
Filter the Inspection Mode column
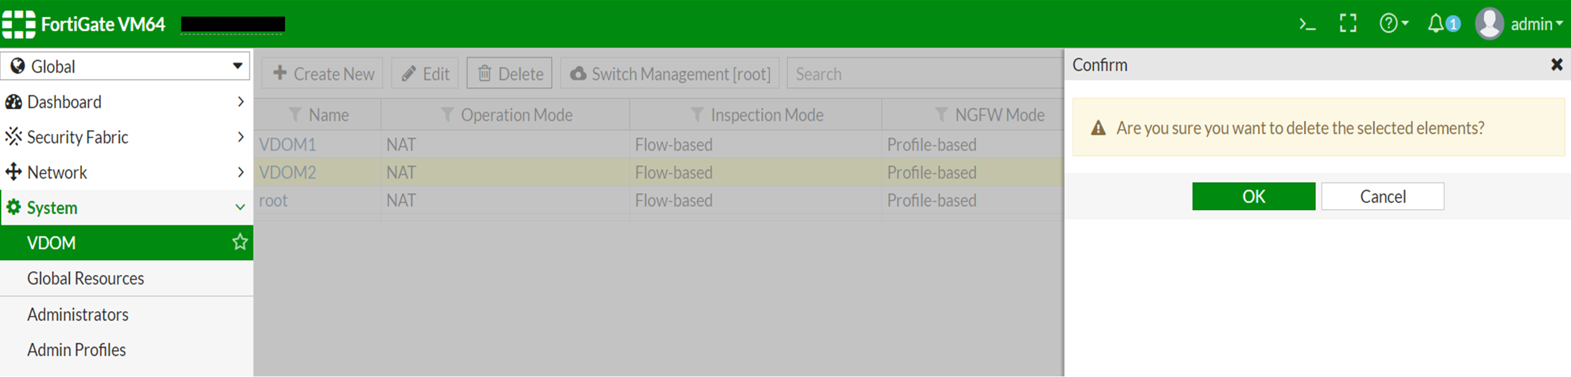[697, 115]
